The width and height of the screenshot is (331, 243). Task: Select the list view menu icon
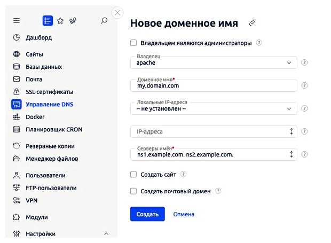point(48,21)
